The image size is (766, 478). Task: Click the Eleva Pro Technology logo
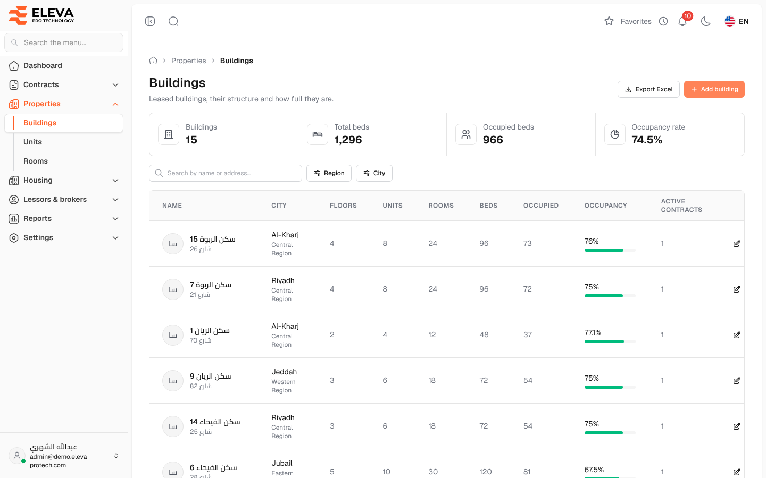pyautogui.click(x=41, y=15)
